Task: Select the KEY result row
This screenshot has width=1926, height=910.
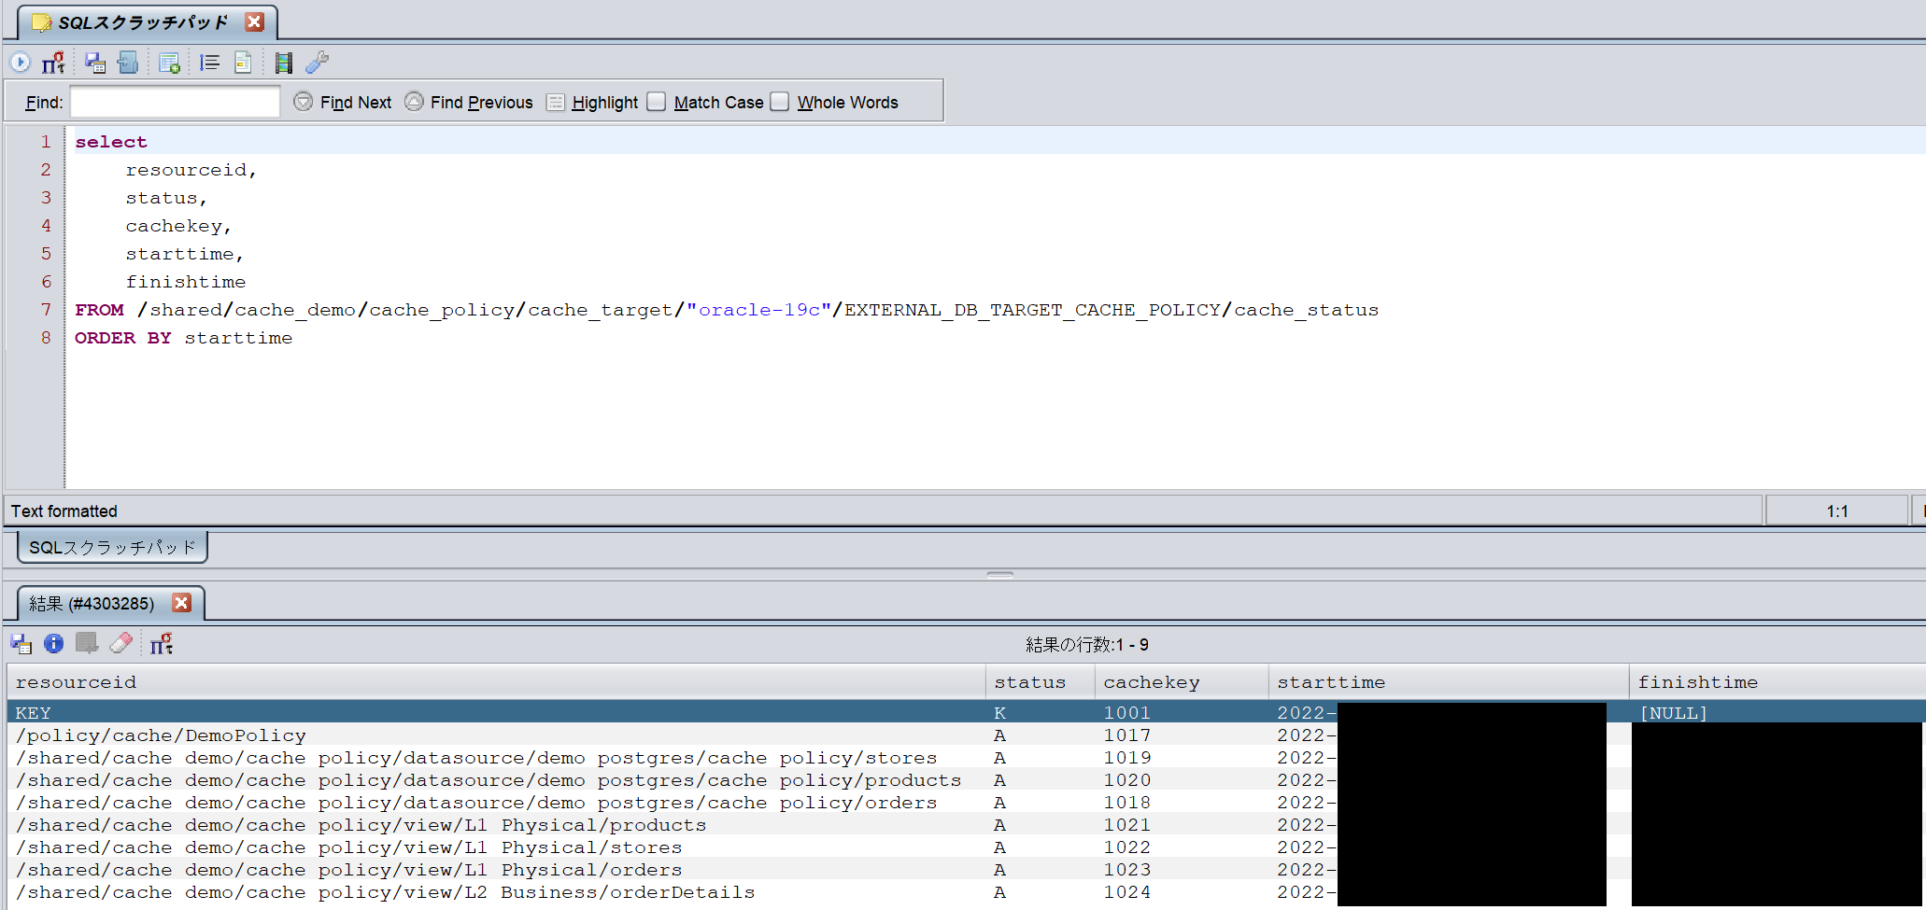Action: 966,712
